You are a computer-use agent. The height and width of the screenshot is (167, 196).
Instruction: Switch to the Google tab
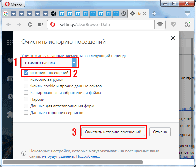(6, 13)
